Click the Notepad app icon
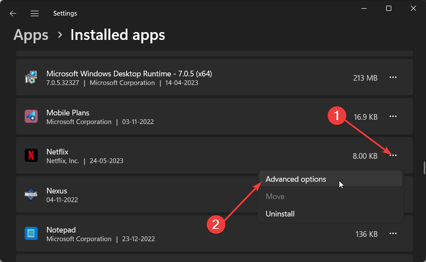426x262 pixels. click(31, 233)
